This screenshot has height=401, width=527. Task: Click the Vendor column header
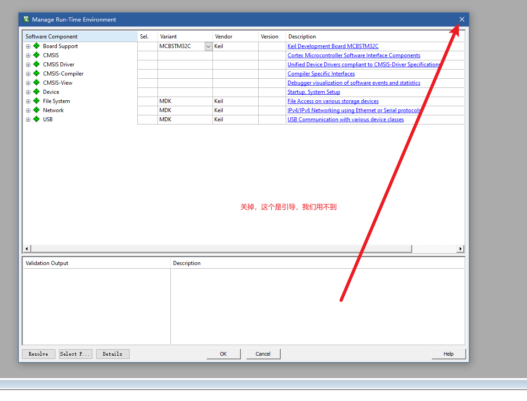(x=236, y=37)
